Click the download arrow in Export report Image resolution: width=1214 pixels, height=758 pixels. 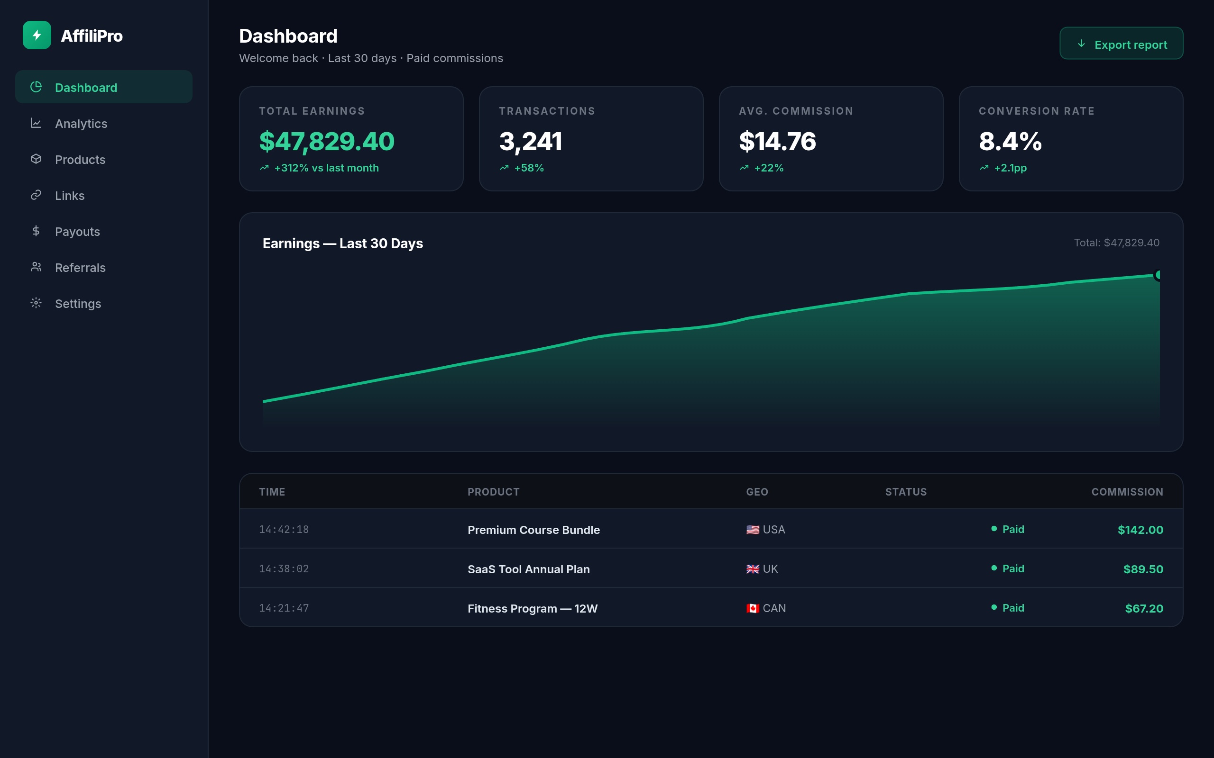pos(1082,44)
